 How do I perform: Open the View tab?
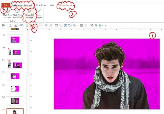point(52,5)
